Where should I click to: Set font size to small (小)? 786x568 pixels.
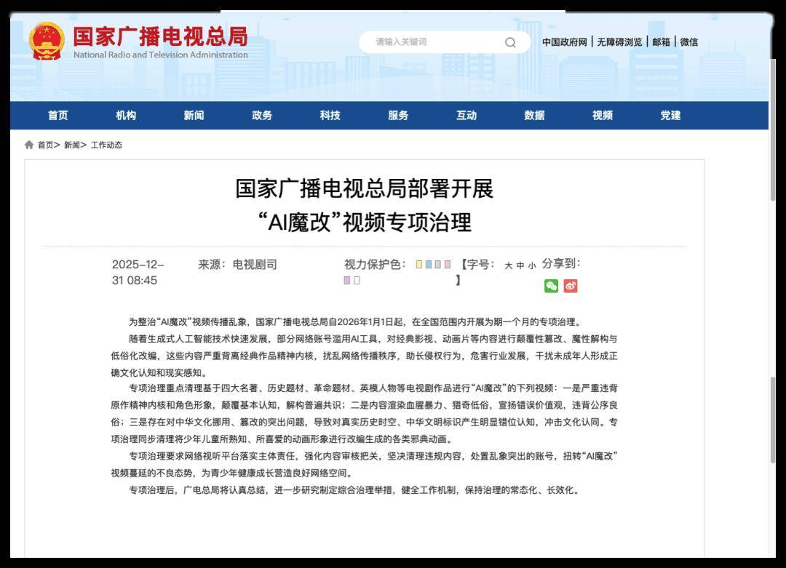(532, 265)
